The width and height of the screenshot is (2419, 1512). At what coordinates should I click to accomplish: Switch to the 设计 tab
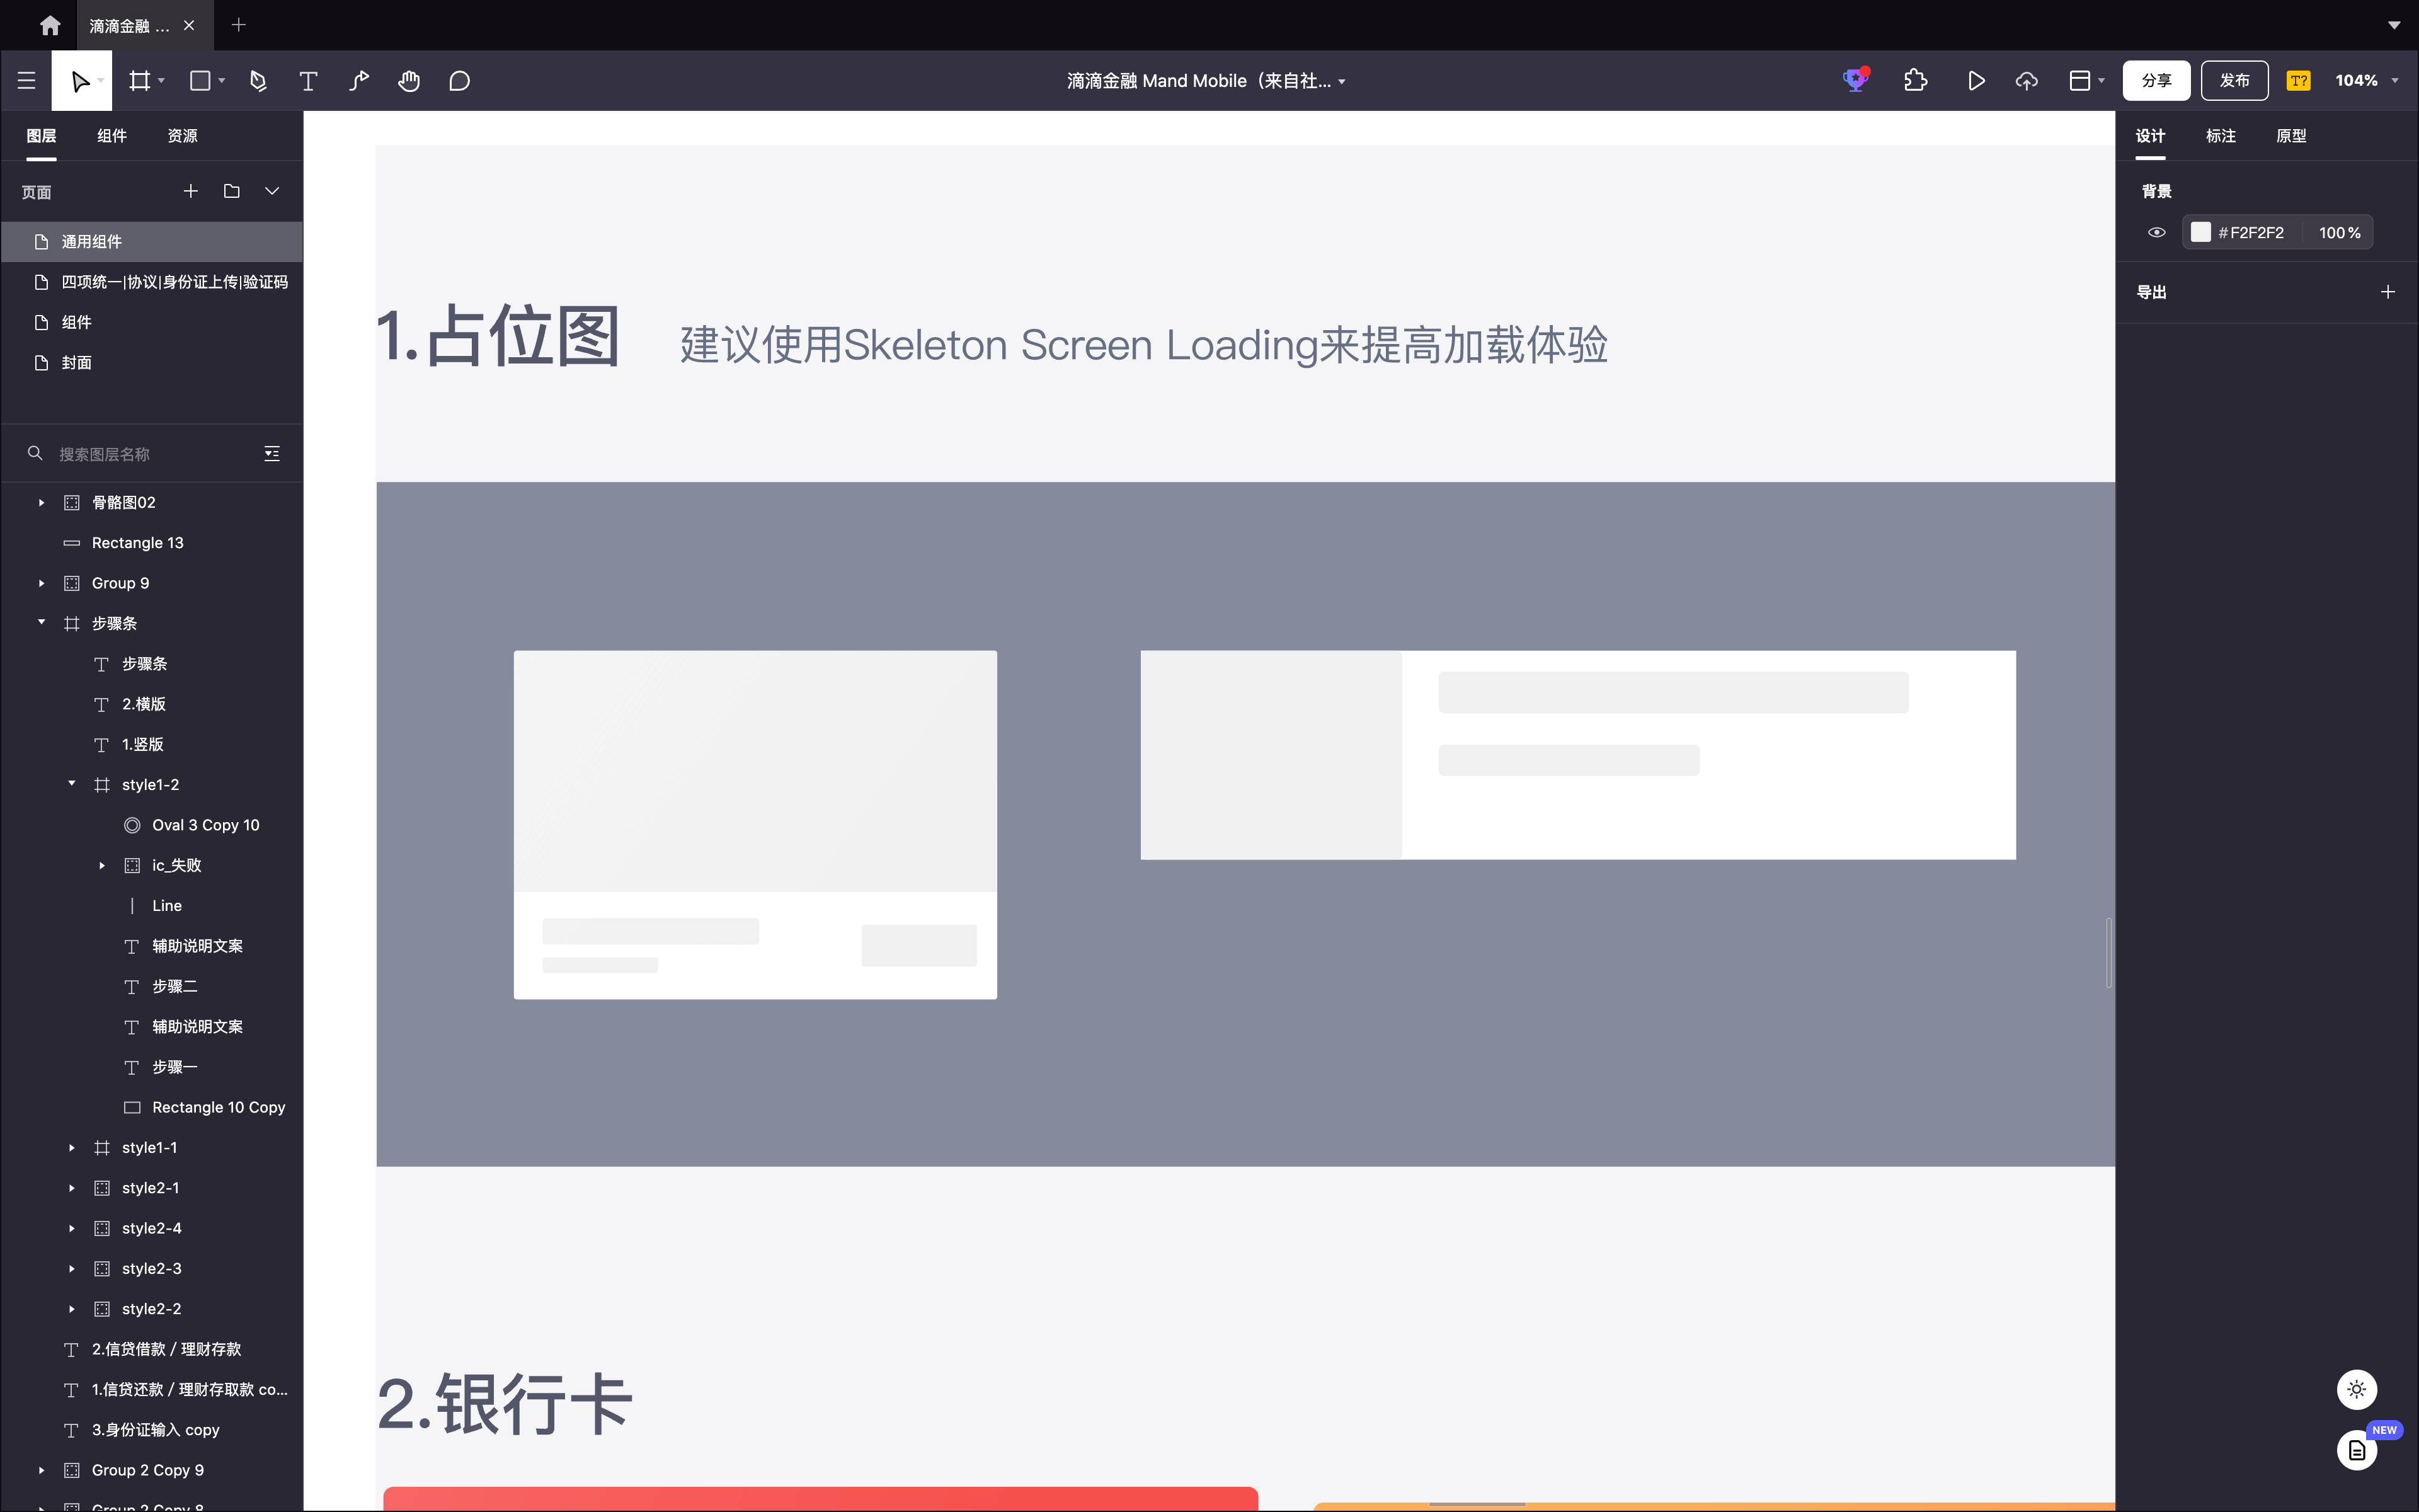tap(2150, 136)
